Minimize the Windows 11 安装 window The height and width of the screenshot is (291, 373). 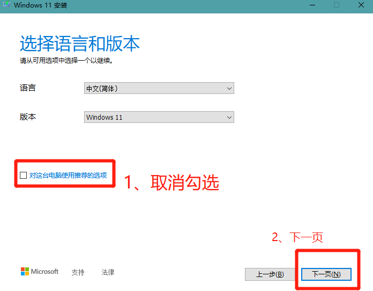pos(311,5)
